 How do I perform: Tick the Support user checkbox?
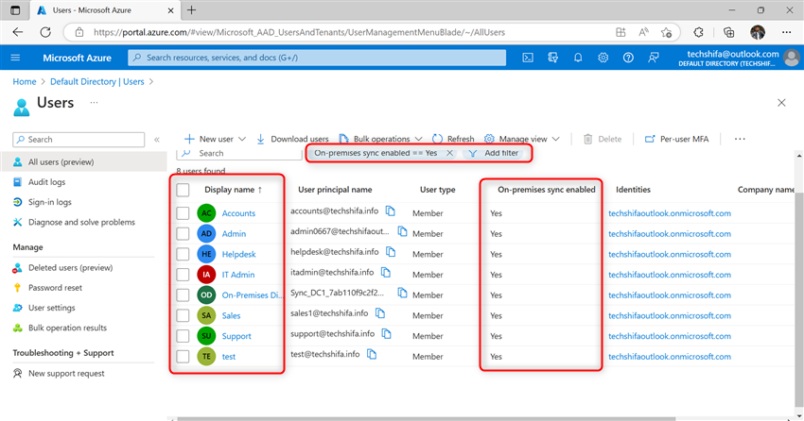[183, 336]
